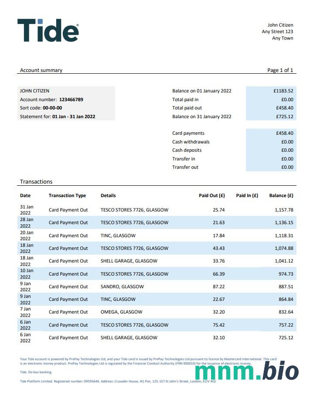Image resolution: width=310 pixels, height=399 pixels.
Task: Click the Balance (£) column header
Action: (281, 195)
